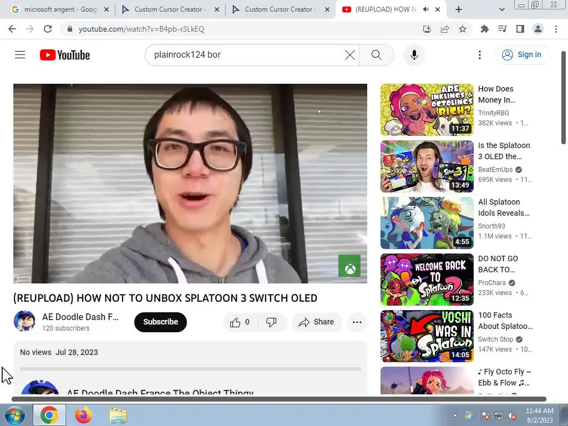Launch Firefox from taskbar

tap(84, 415)
